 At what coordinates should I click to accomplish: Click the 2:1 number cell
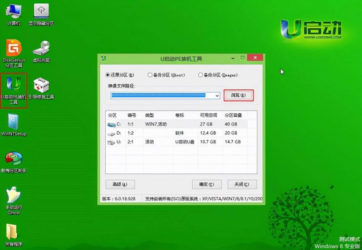click(130, 142)
